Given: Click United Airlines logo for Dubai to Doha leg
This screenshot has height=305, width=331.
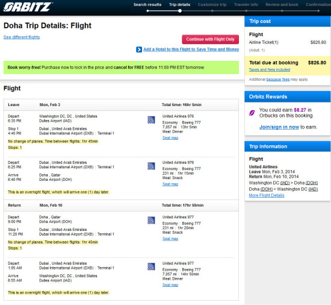Looking at the screenshot, I should pos(151,166).
